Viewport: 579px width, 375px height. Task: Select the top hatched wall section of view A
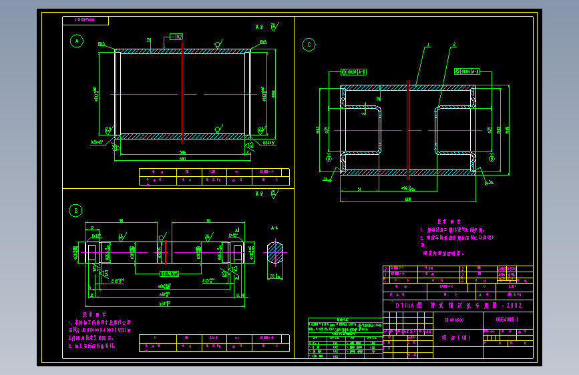pyautogui.click(x=183, y=51)
